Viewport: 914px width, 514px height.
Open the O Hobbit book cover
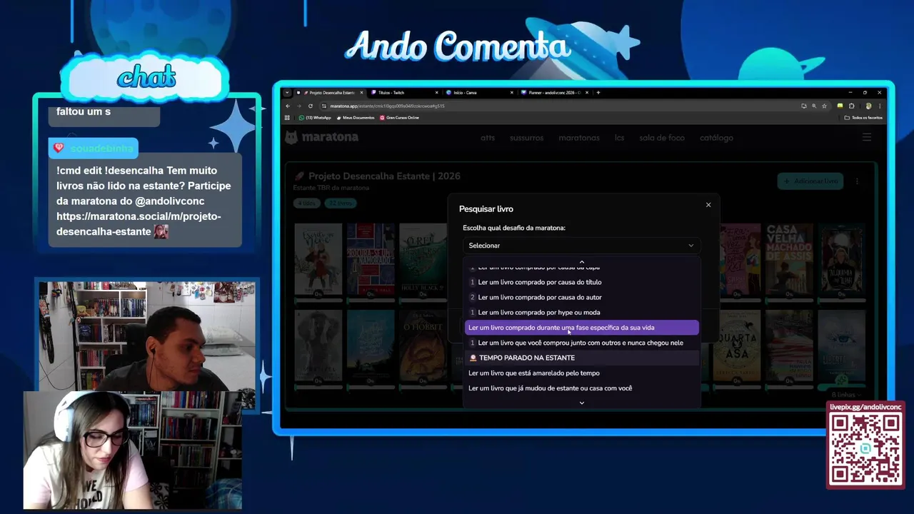[x=423, y=346]
